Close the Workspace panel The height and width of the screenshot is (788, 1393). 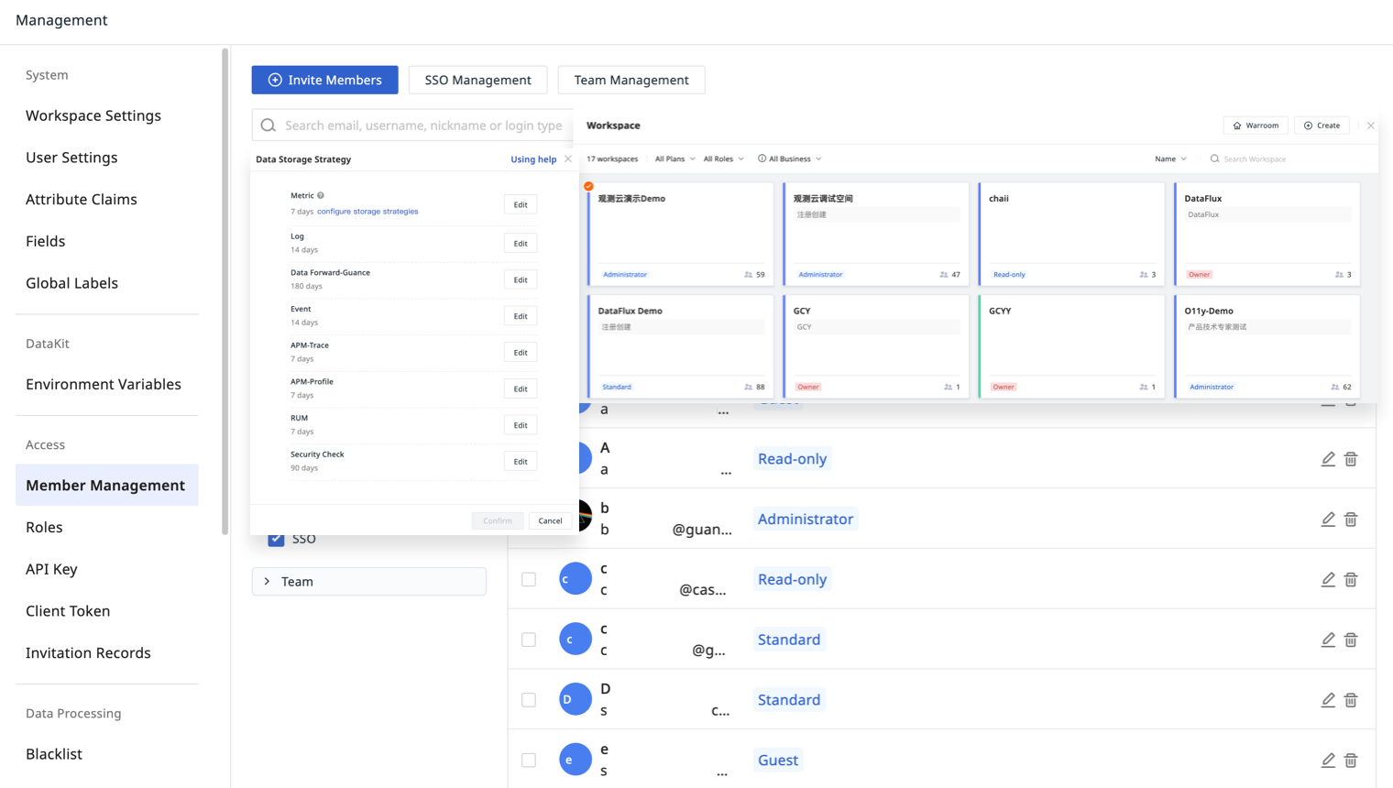[x=1370, y=126]
